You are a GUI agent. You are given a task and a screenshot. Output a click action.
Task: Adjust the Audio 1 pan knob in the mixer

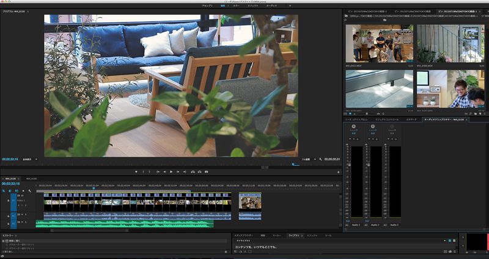pos(354,126)
